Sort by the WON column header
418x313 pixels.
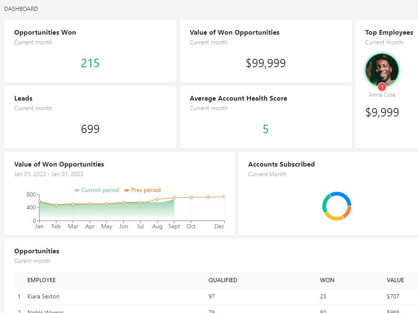(x=327, y=280)
